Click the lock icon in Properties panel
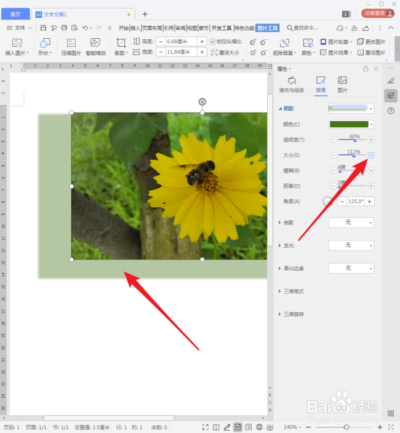 pyautogui.click(x=366, y=69)
